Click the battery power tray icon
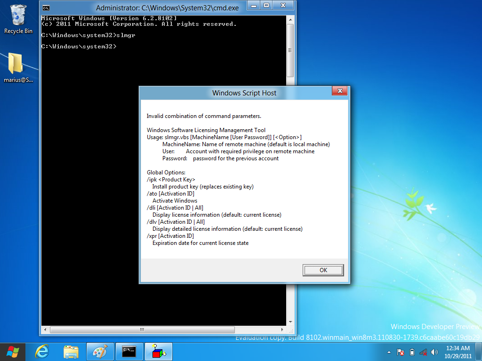Screen dimensions: 482x361 (x=412, y=352)
